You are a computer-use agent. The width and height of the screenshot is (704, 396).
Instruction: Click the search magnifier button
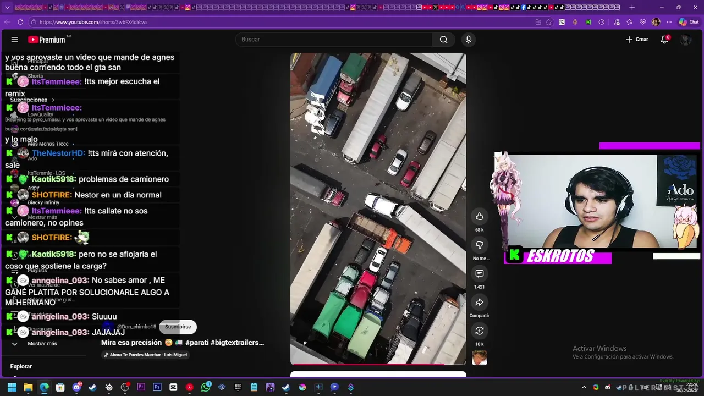coord(443,40)
